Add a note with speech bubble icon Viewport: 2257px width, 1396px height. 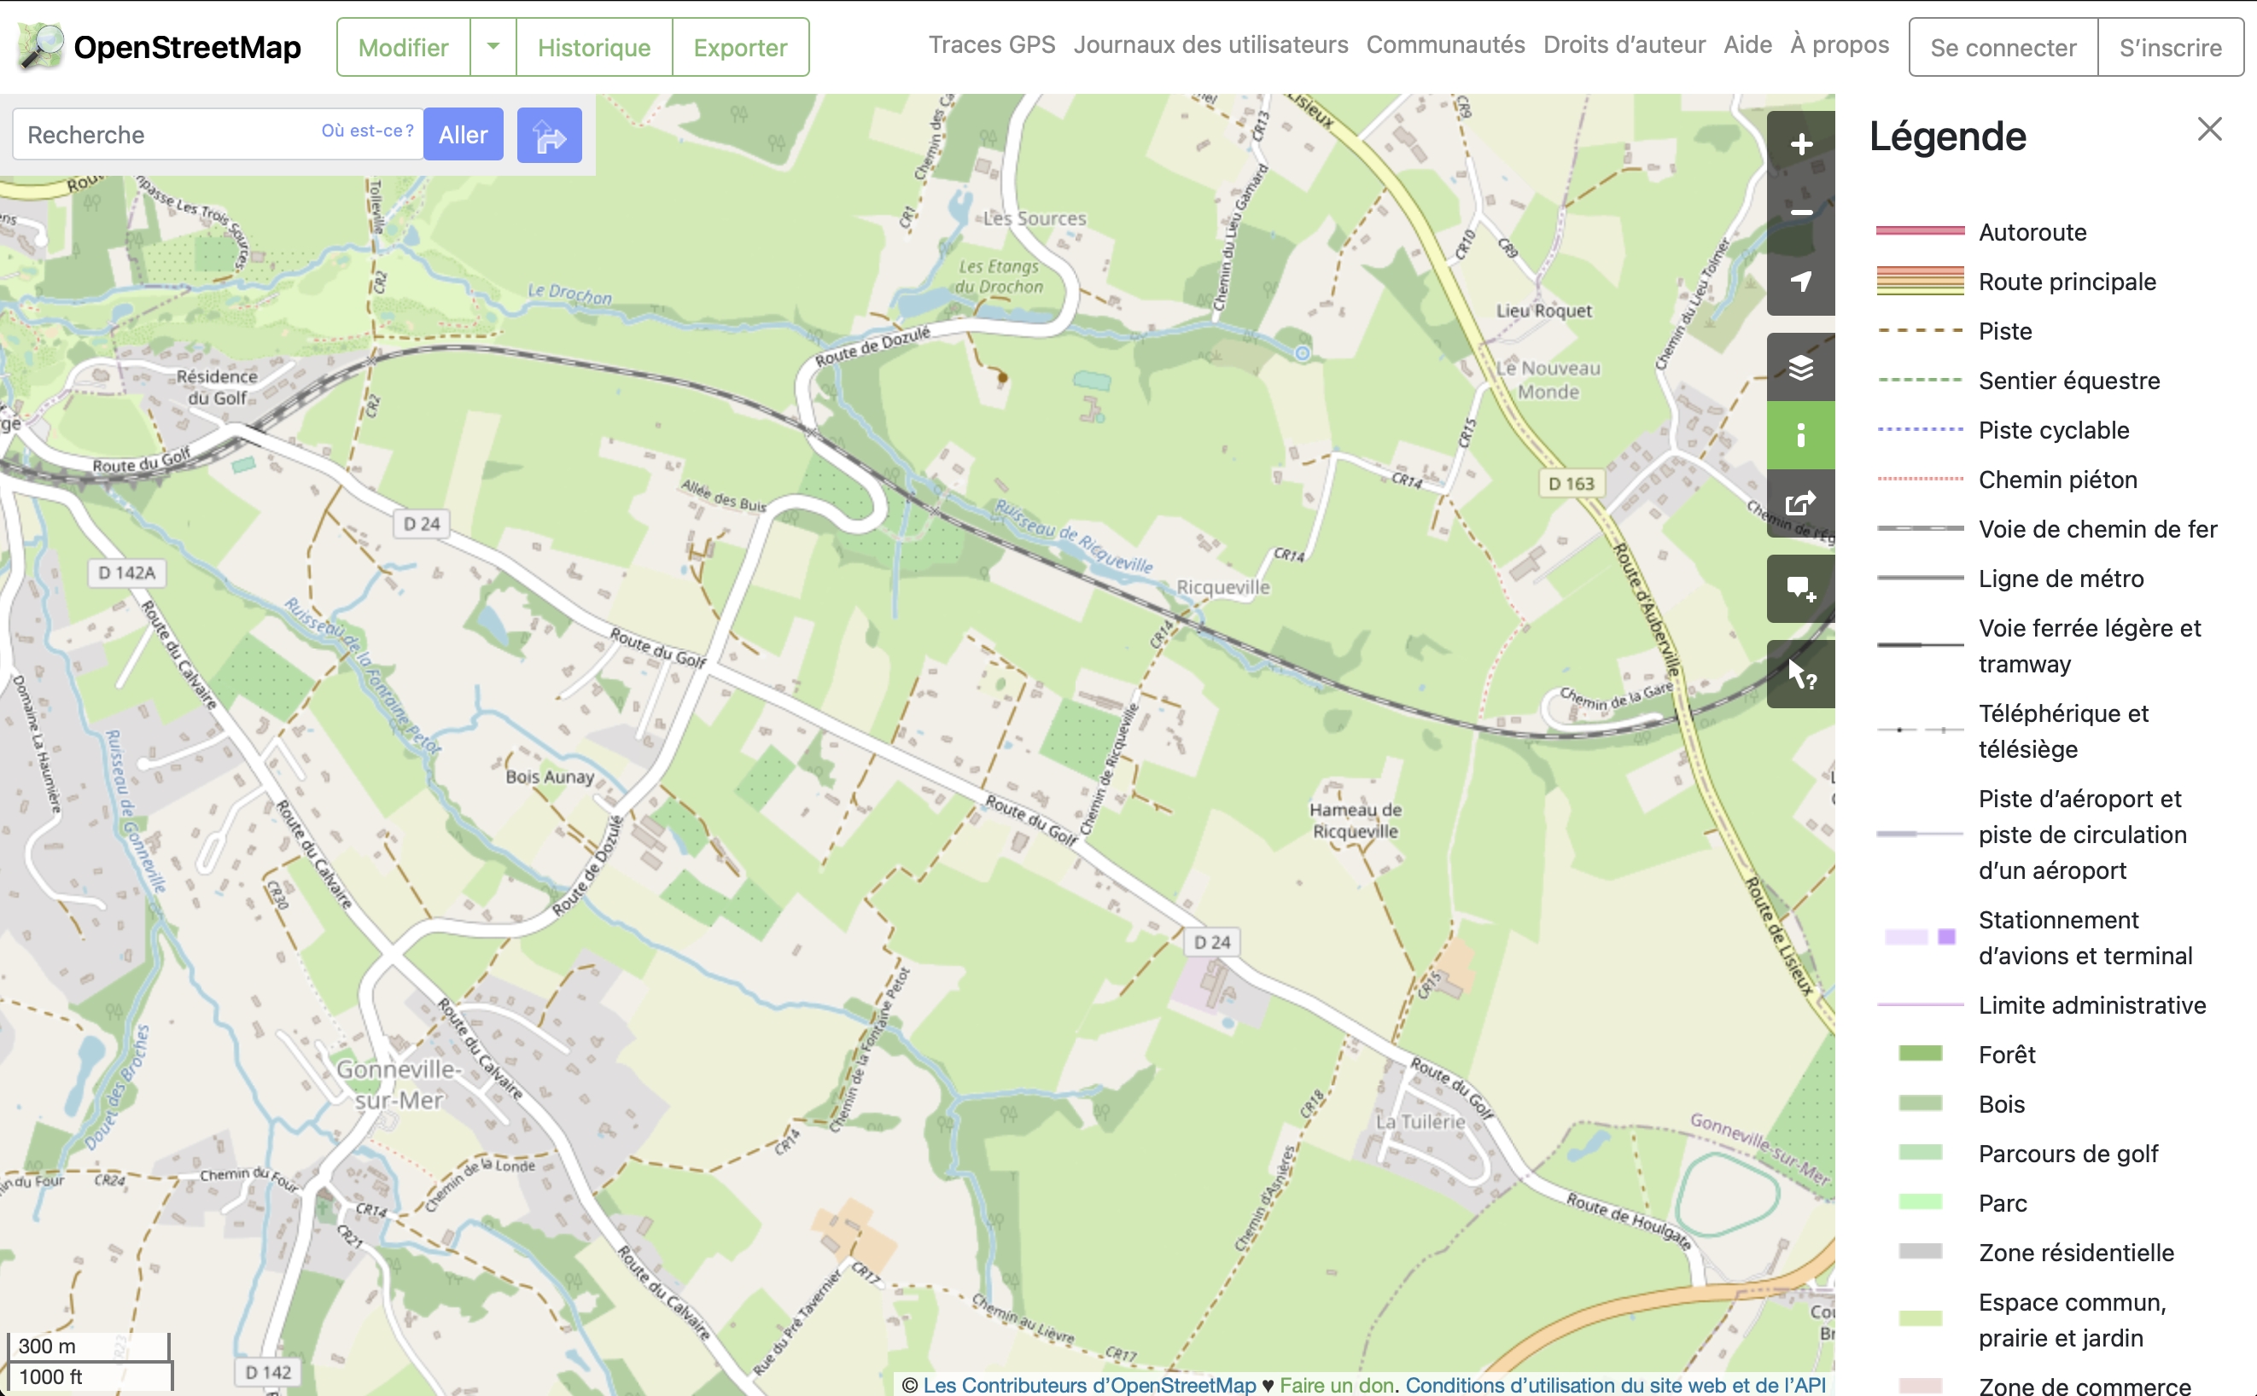point(1799,589)
